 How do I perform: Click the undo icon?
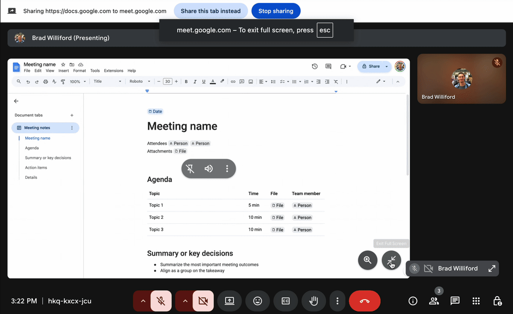tap(28, 82)
